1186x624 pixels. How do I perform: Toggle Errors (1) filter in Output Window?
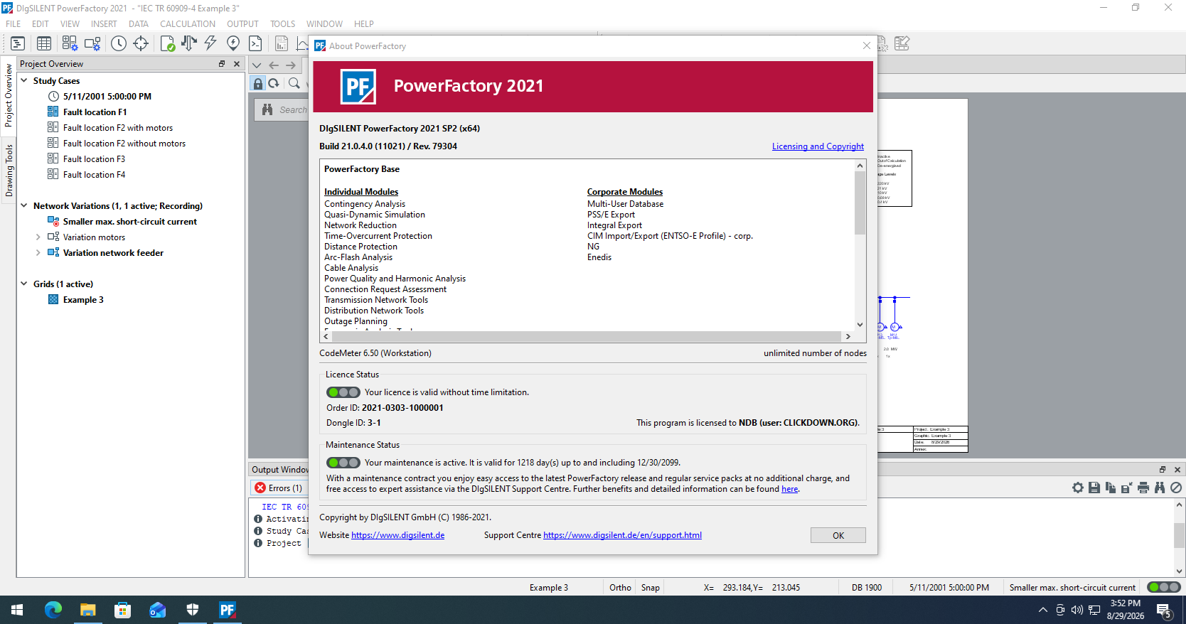point(278,488)
